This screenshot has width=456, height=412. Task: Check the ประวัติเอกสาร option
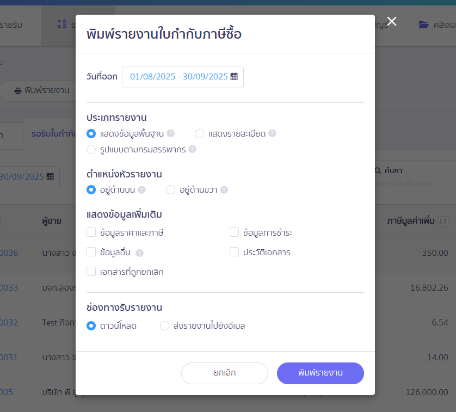click(x=234, y=253)
